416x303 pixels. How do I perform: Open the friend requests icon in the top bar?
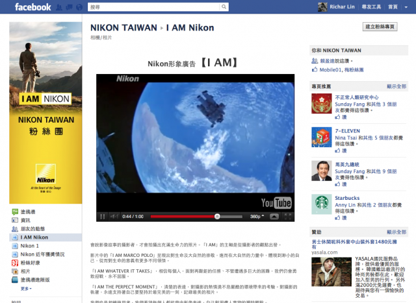(59, 7)
